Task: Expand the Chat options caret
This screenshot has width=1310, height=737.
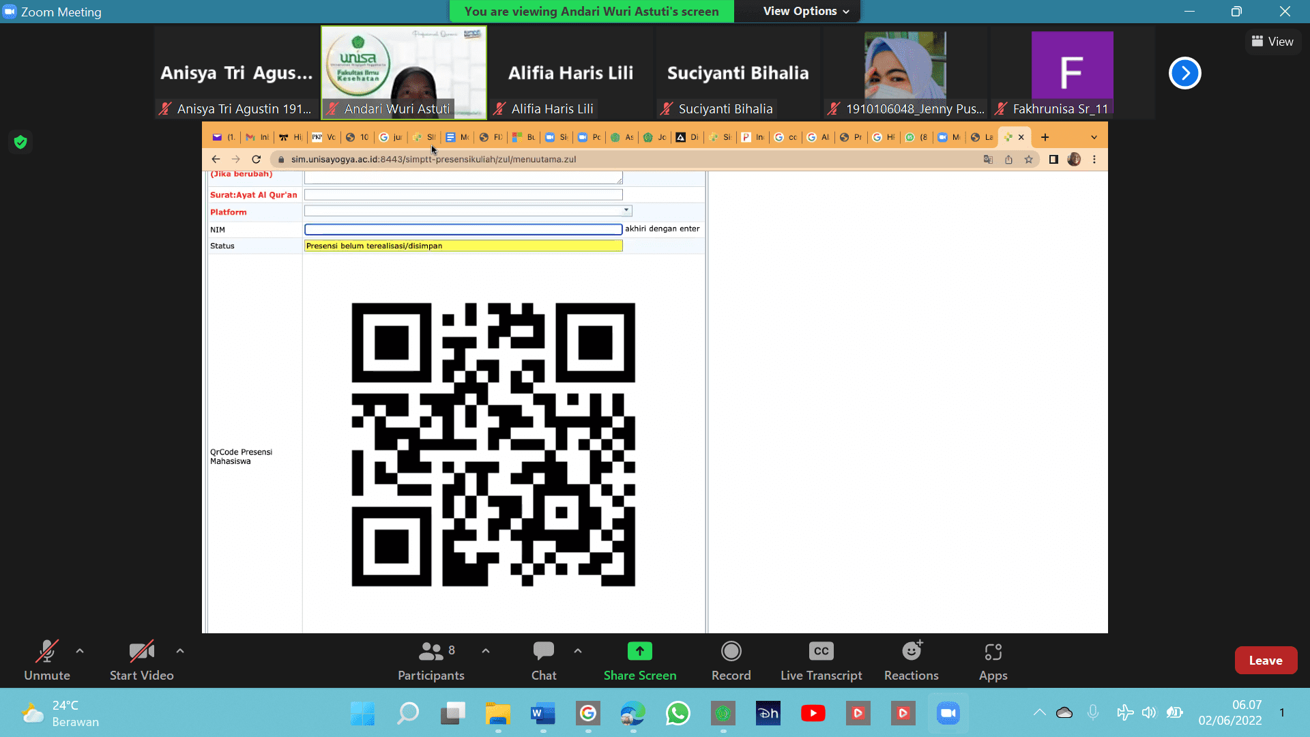Action: click(x=578, y=651)
